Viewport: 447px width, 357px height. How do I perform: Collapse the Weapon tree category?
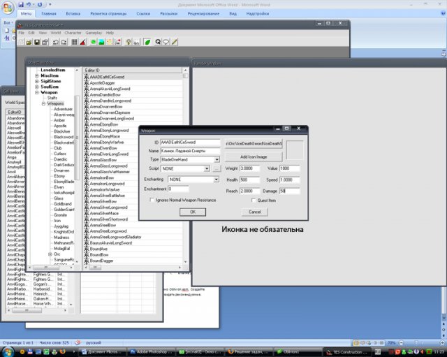37,92
